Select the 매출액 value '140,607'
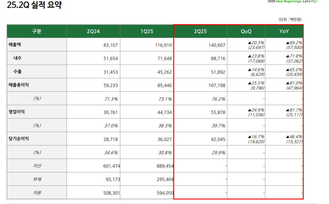The width and height of the screenshot is (329, 204). [x=217, y=45]
